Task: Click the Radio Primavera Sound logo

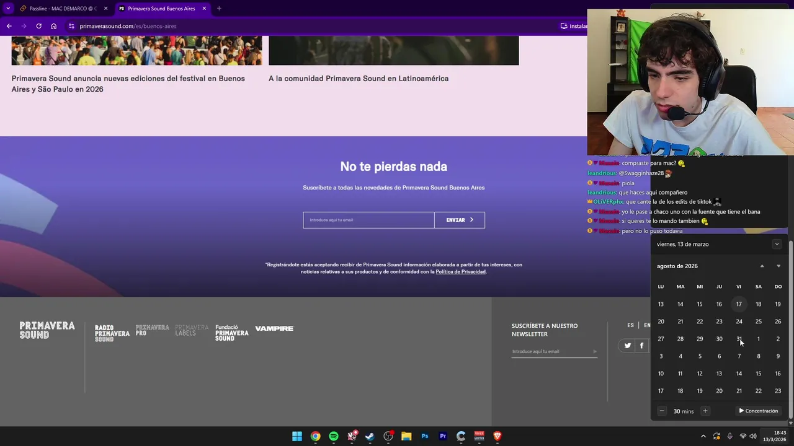Action: (x=112, y=333)
